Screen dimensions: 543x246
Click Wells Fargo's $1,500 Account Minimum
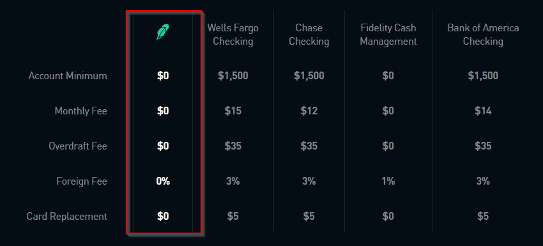(233, 76)
